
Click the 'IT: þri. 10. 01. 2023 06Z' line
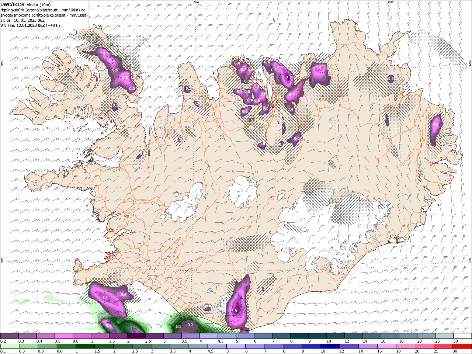click(23, 20)
